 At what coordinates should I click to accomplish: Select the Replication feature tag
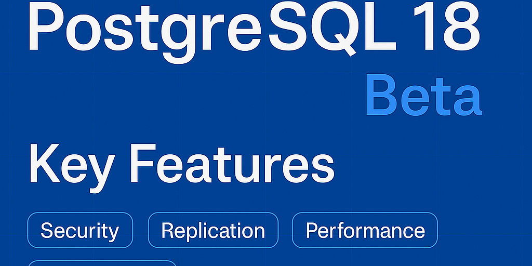point(213,230)
